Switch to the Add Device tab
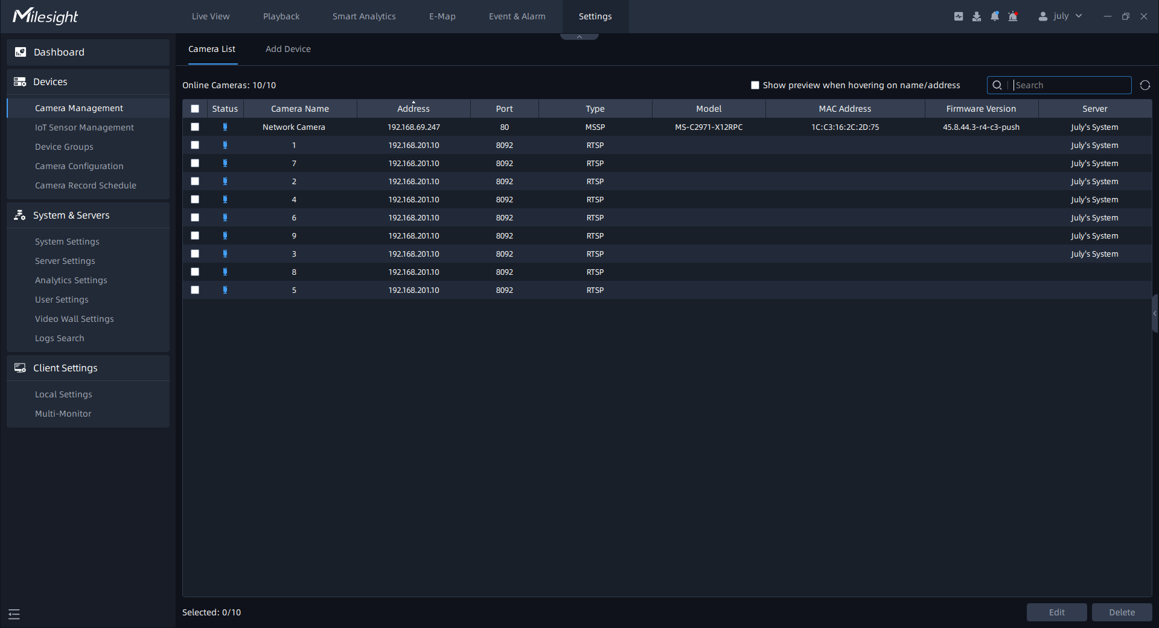This screenshot has height=628, width=1159. click(x=288, y=49)
